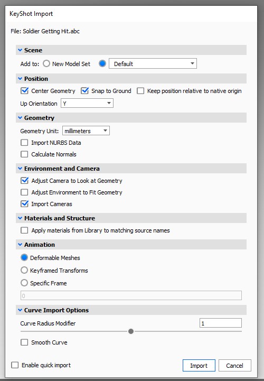
Task: Collapse the Scene section
Action: pos(20,50)
